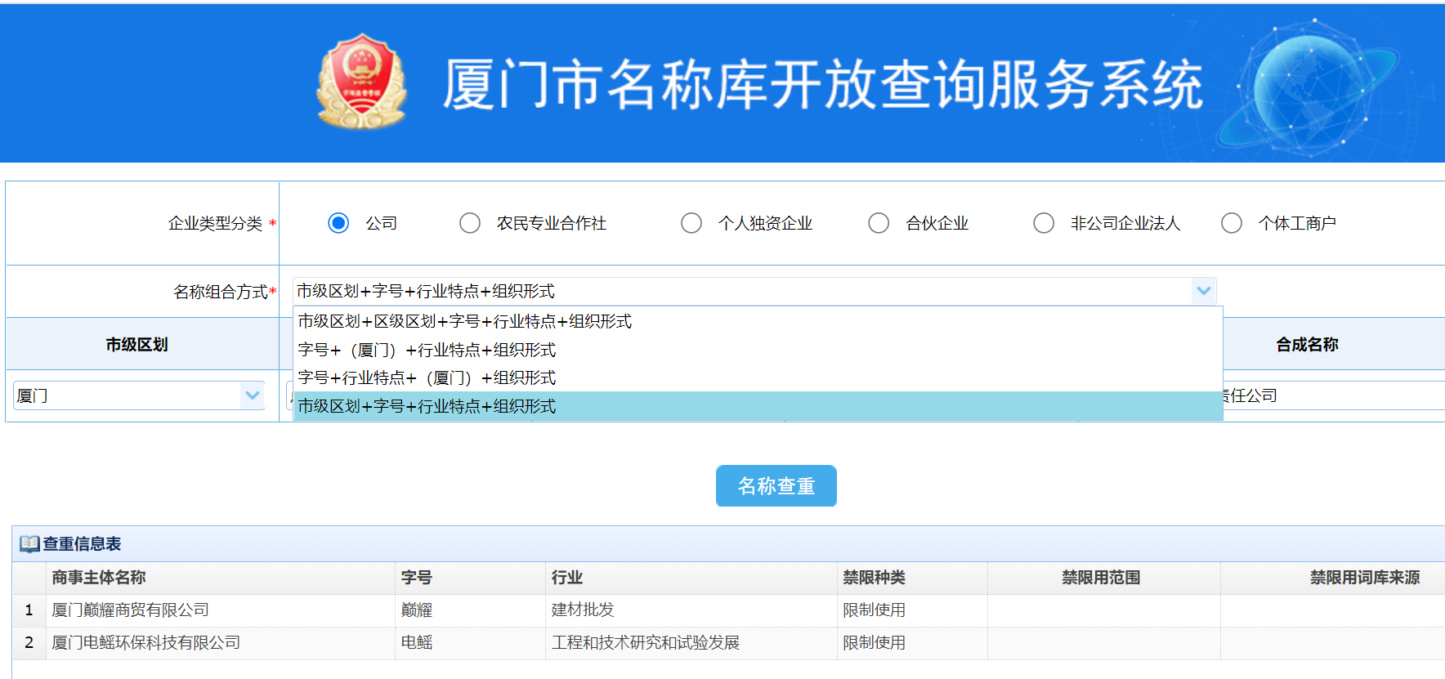1445x679 pixels.
Task: Click the 禁限用词库来源 column header
Action: pyautogui.click(x=1365, y=578)
